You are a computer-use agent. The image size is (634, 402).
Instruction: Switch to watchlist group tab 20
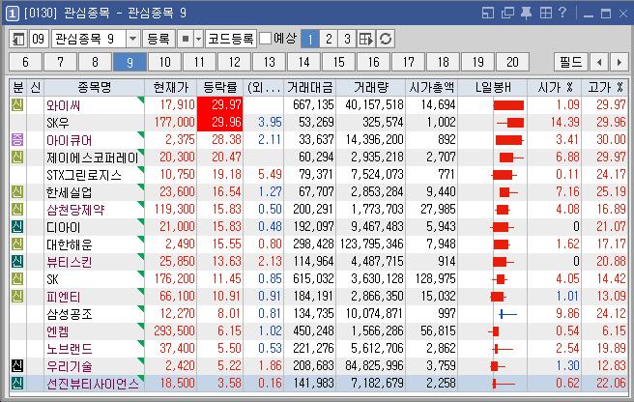(x=512, y=62)
